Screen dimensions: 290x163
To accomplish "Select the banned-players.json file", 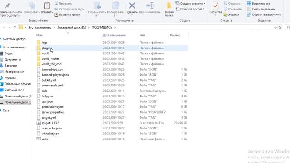I will [55, 75].
